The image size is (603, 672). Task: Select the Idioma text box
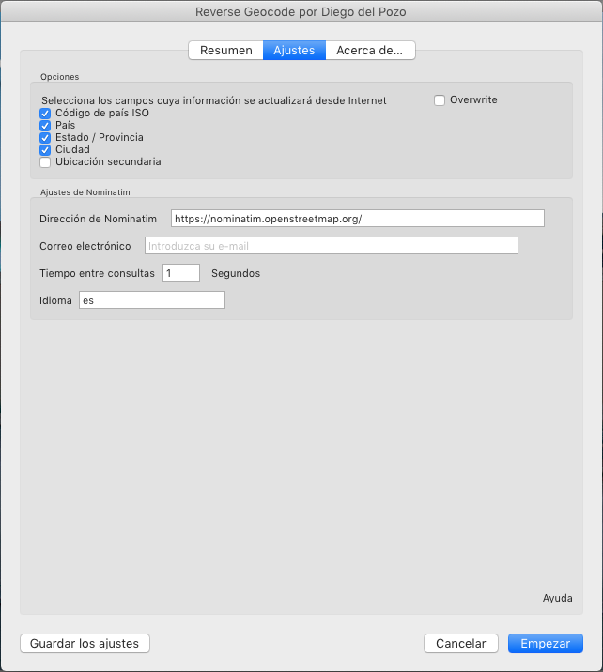152,300
